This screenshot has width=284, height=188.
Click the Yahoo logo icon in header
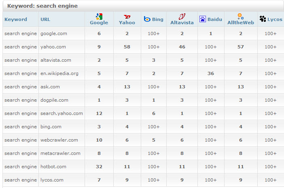(127, 17)
